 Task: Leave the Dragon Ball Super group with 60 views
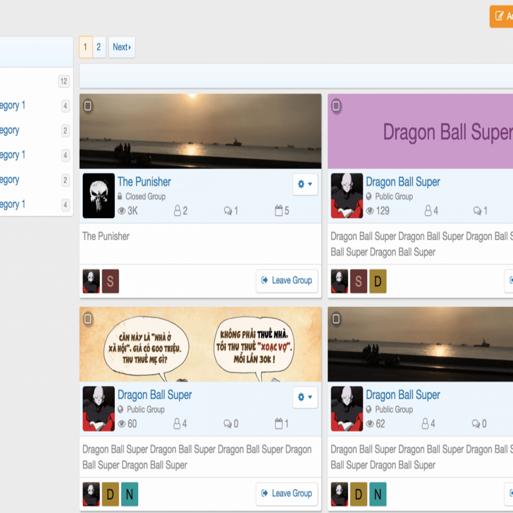coord(287,493)
